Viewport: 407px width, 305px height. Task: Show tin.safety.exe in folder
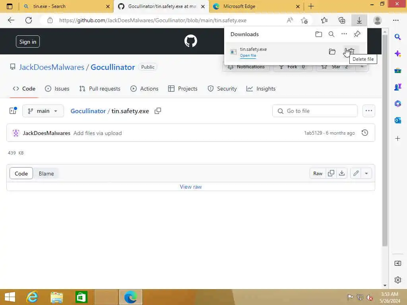click(332, 51)
